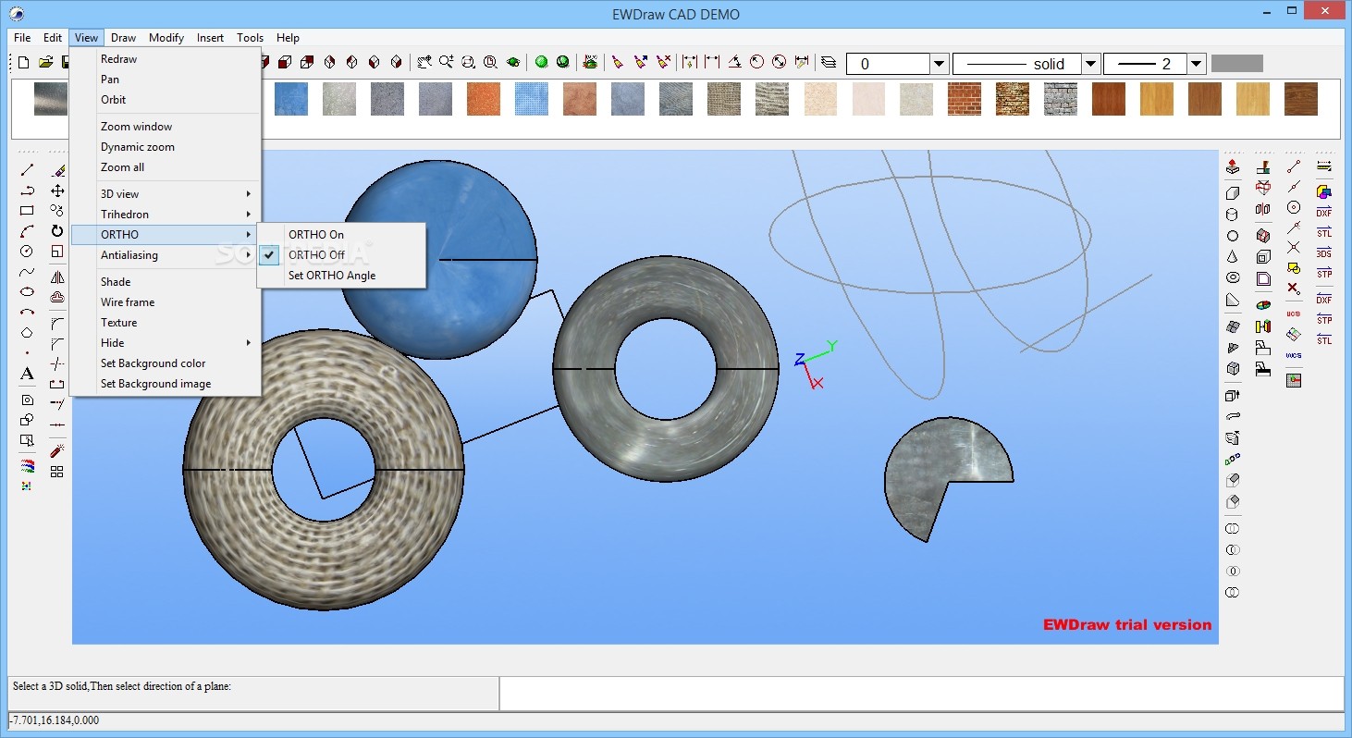The height and width of the screenshot is (738, 1352).
Task: Activate the Text tool (letter A)
Action: point(27,374)
